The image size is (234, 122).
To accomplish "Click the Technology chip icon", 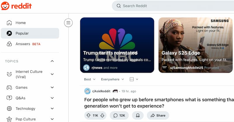I will (9, 109).
